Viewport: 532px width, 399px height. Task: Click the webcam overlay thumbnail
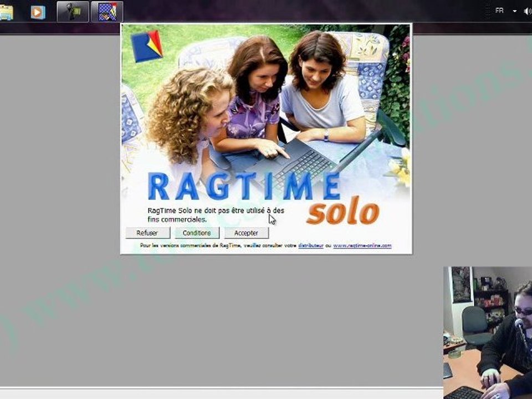[488, 332]
